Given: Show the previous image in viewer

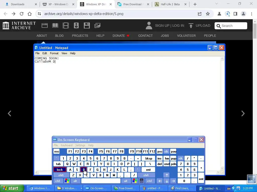Looking at the screenshot, I should [x=10, y=113].
